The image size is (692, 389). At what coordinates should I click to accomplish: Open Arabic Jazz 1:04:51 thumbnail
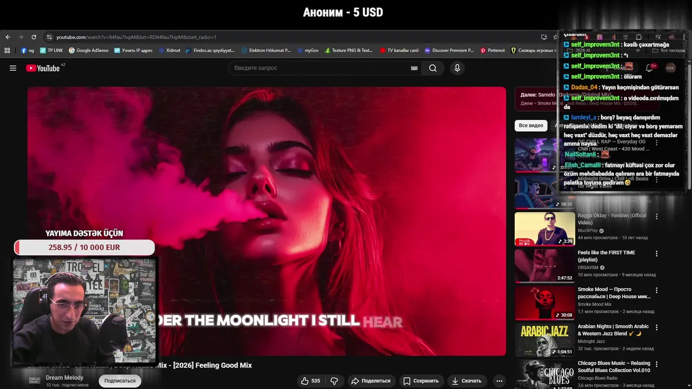pos(544,340)
